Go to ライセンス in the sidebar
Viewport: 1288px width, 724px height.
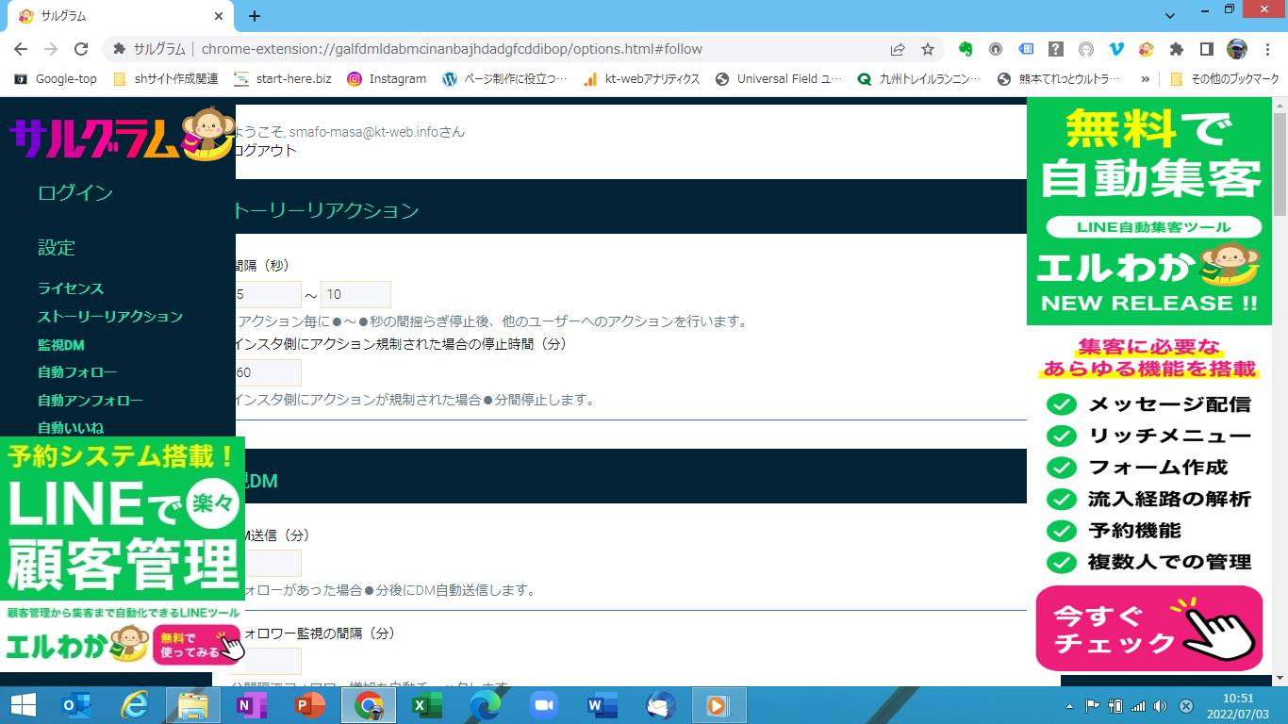coord(71,288)
